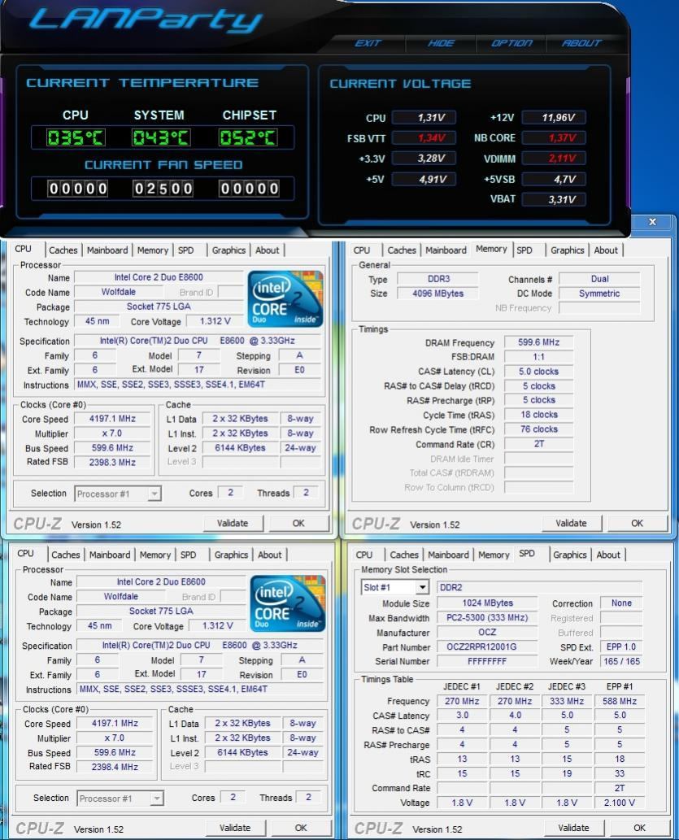Open About tab in bottom-left CPU-Z
The width and height of the screenshot is (679, 840).
coord(269,555)
